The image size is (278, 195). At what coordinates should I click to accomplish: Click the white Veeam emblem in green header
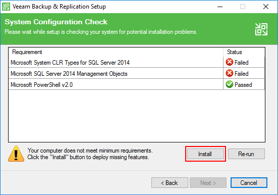tap(261, 29)
